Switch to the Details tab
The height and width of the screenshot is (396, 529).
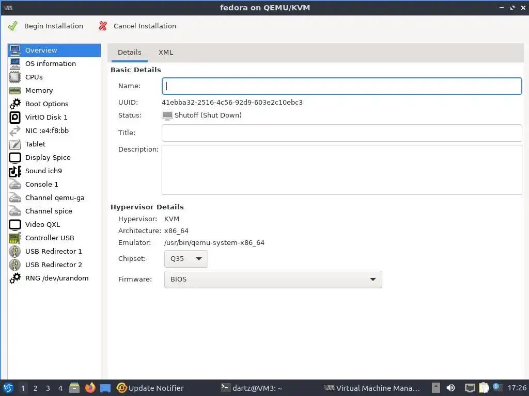[130, 53]
